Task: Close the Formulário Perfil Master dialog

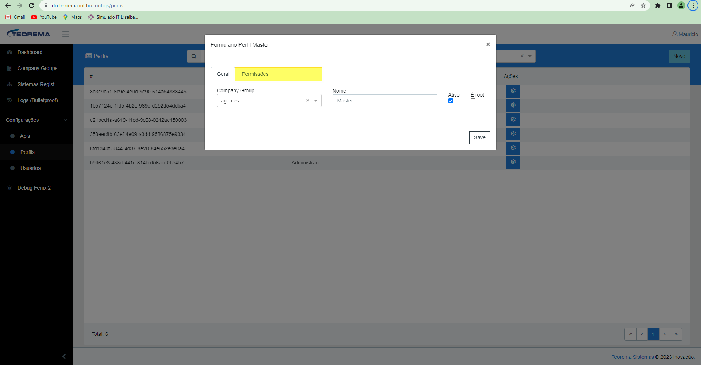Action: [x=488, y=44]
